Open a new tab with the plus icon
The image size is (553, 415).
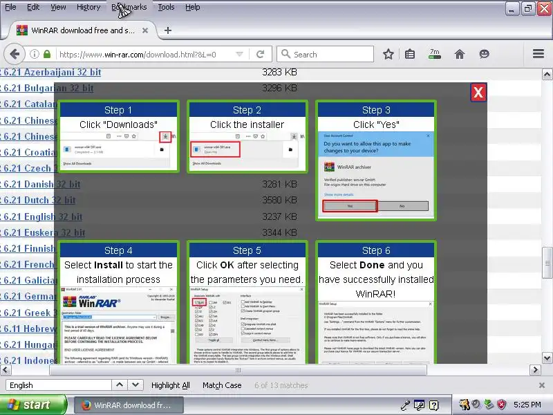point(168,30)
